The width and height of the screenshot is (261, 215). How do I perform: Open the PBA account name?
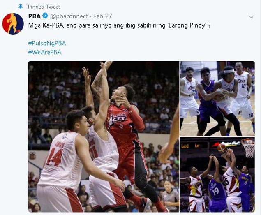pos(35,16)
